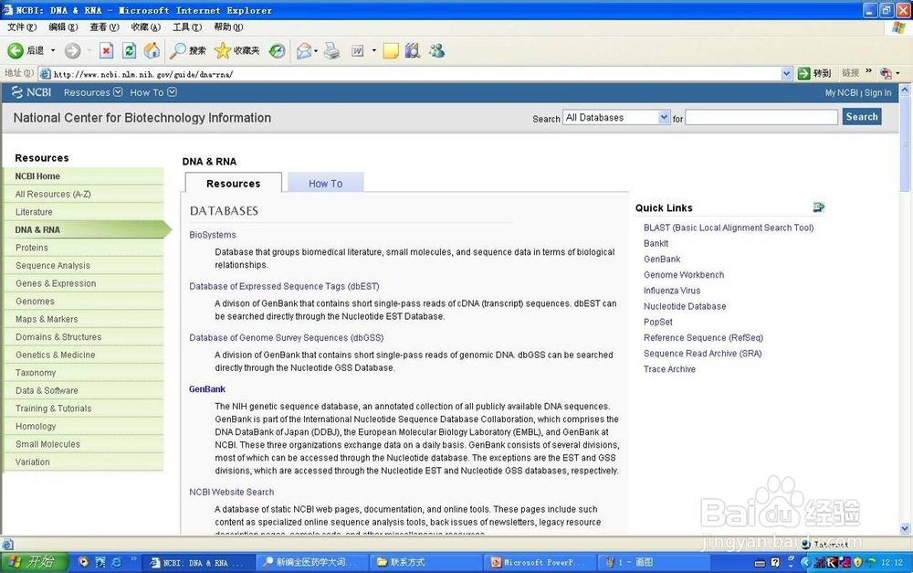Viewport: 913px width, 573px height.
Task: Open the 查看(V) menu
Action: point(104,27)
